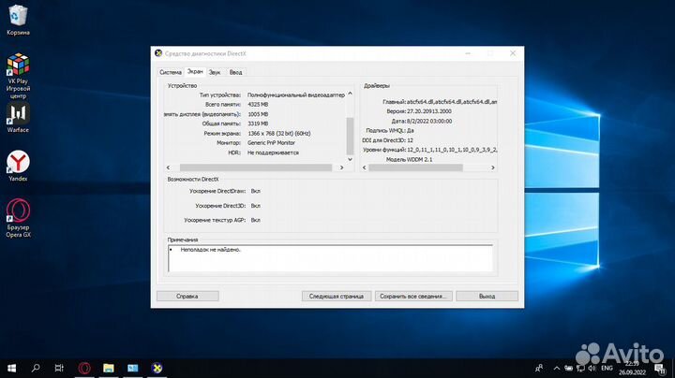Open the Yandex browser shortcut

(x=18, y=166)
